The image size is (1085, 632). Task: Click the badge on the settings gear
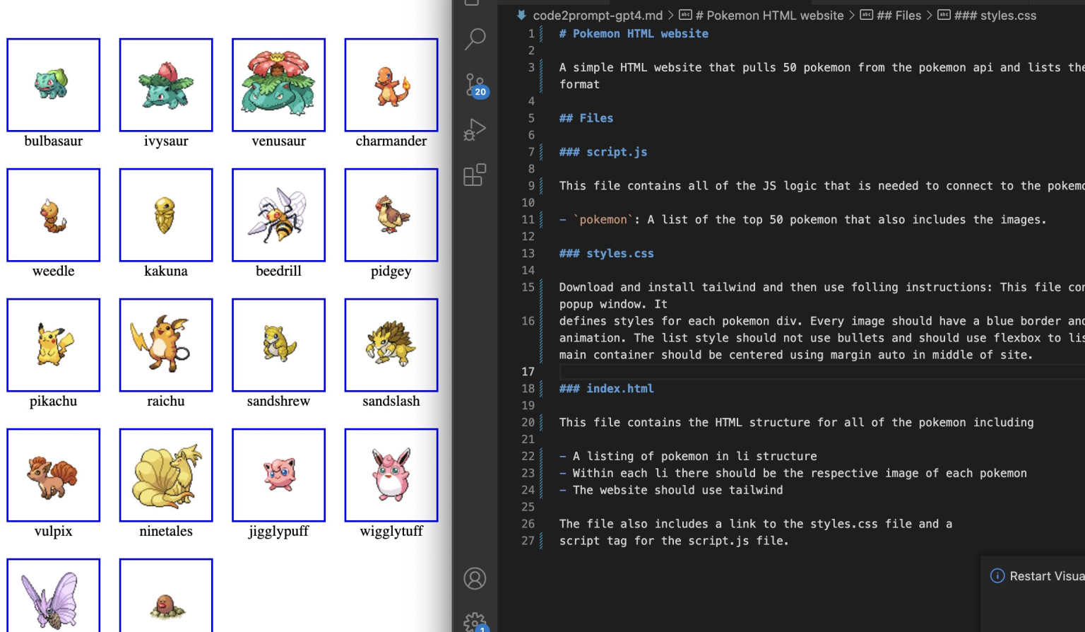pos(482,628)
